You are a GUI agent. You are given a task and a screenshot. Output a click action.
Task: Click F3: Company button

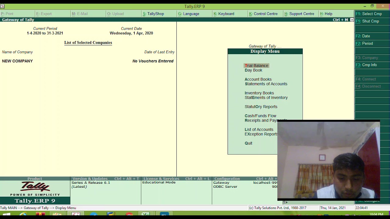[372, 58]
